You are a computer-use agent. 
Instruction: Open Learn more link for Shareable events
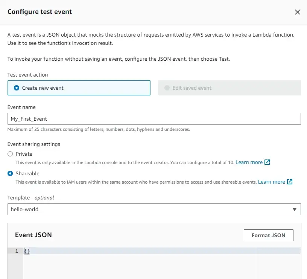[271, 182]
